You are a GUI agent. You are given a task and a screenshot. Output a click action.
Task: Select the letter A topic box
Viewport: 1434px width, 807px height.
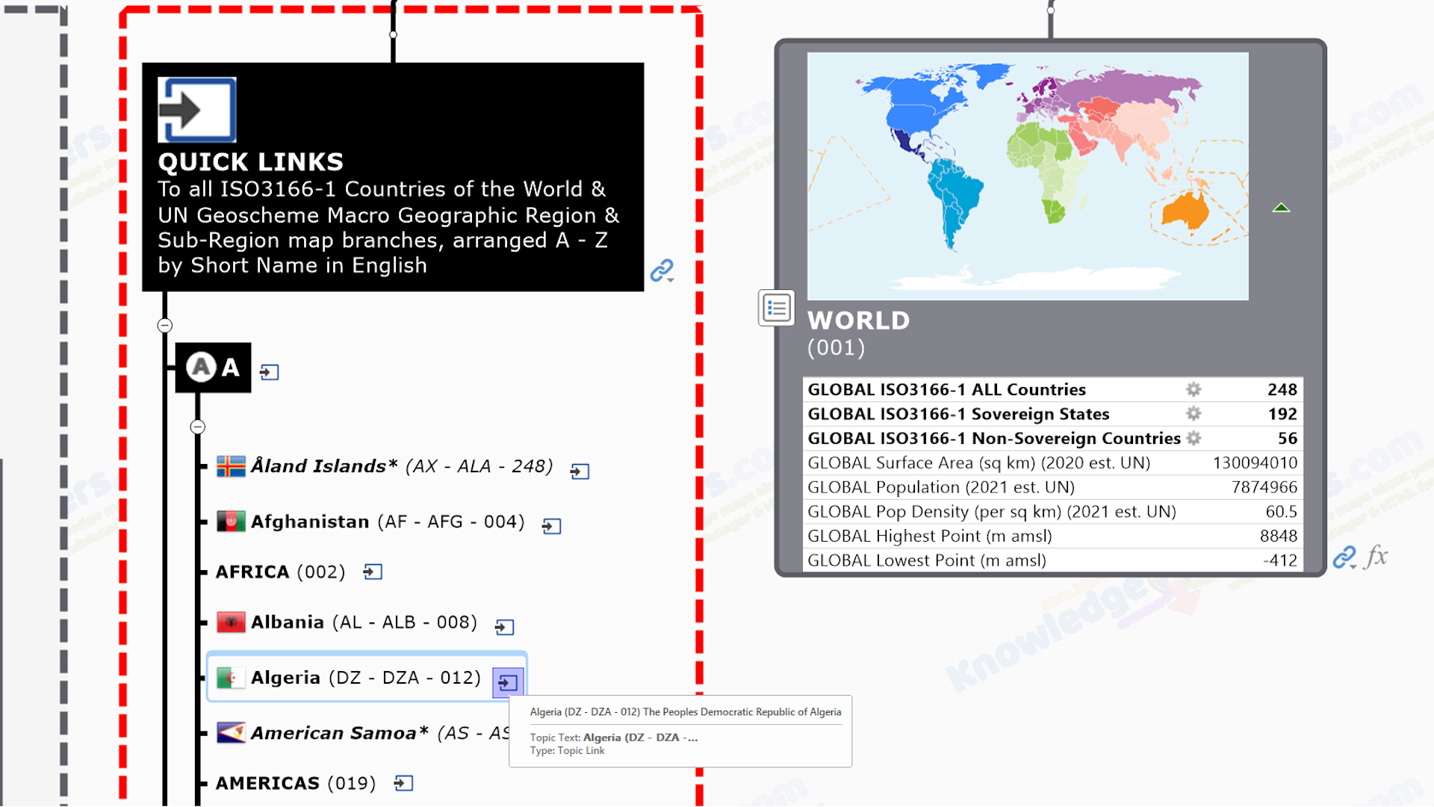point(213,368)
